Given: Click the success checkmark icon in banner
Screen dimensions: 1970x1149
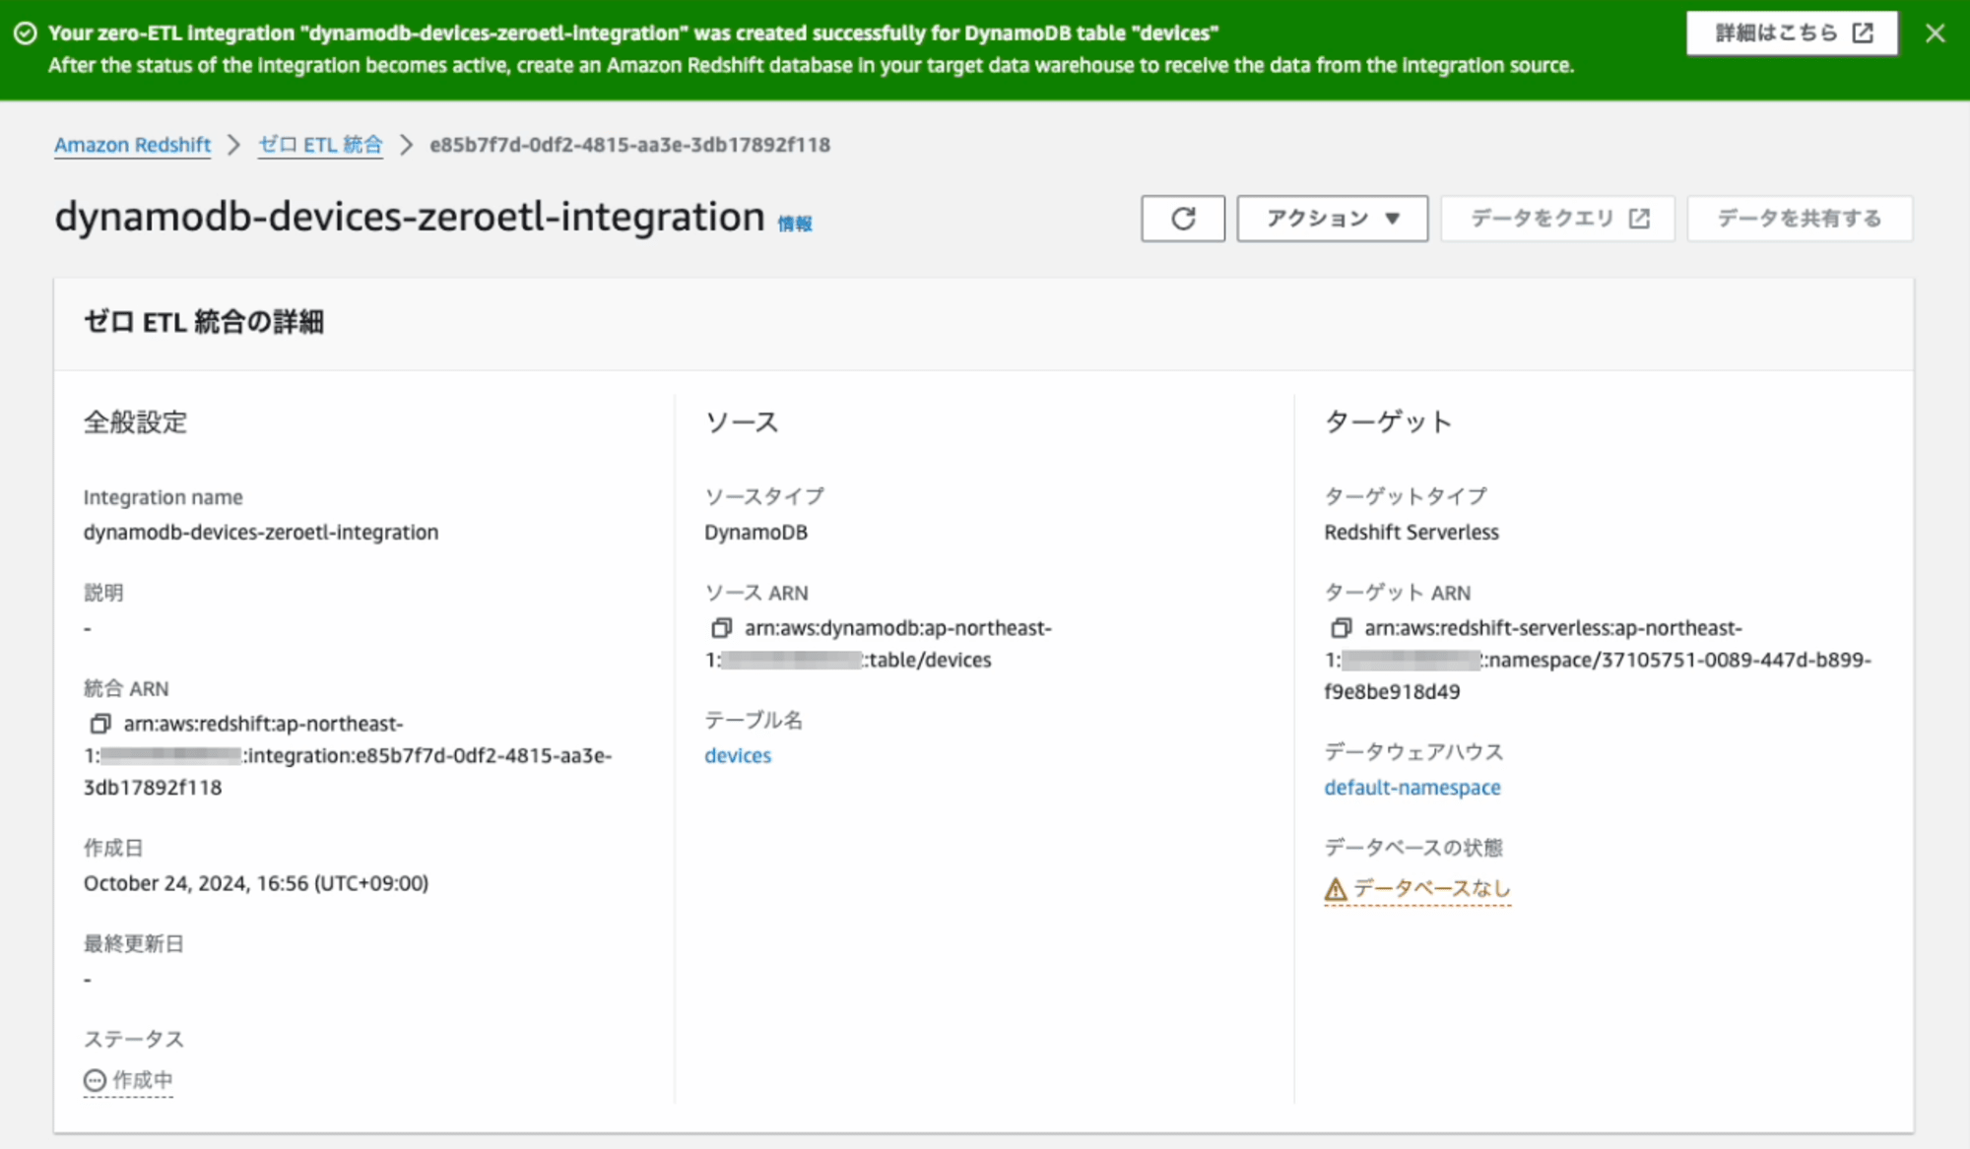Looking at the screenshot, I should [x=26, y=33].
